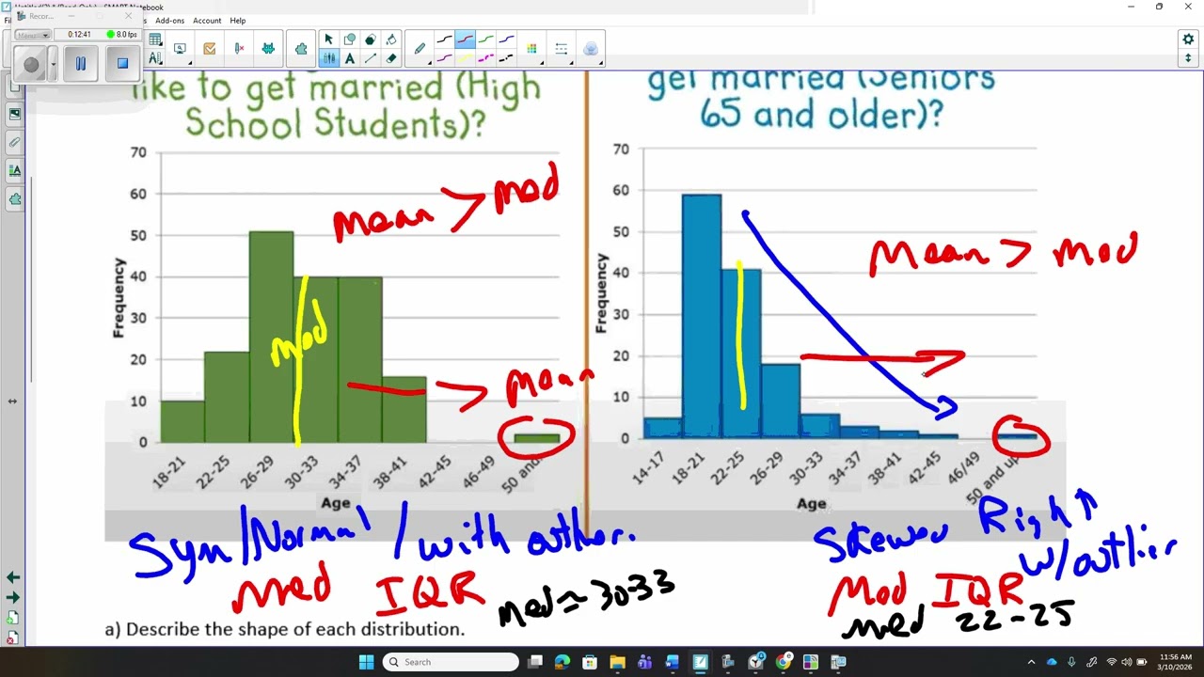Open the Add-ons sidebar tab

[14, 198]
